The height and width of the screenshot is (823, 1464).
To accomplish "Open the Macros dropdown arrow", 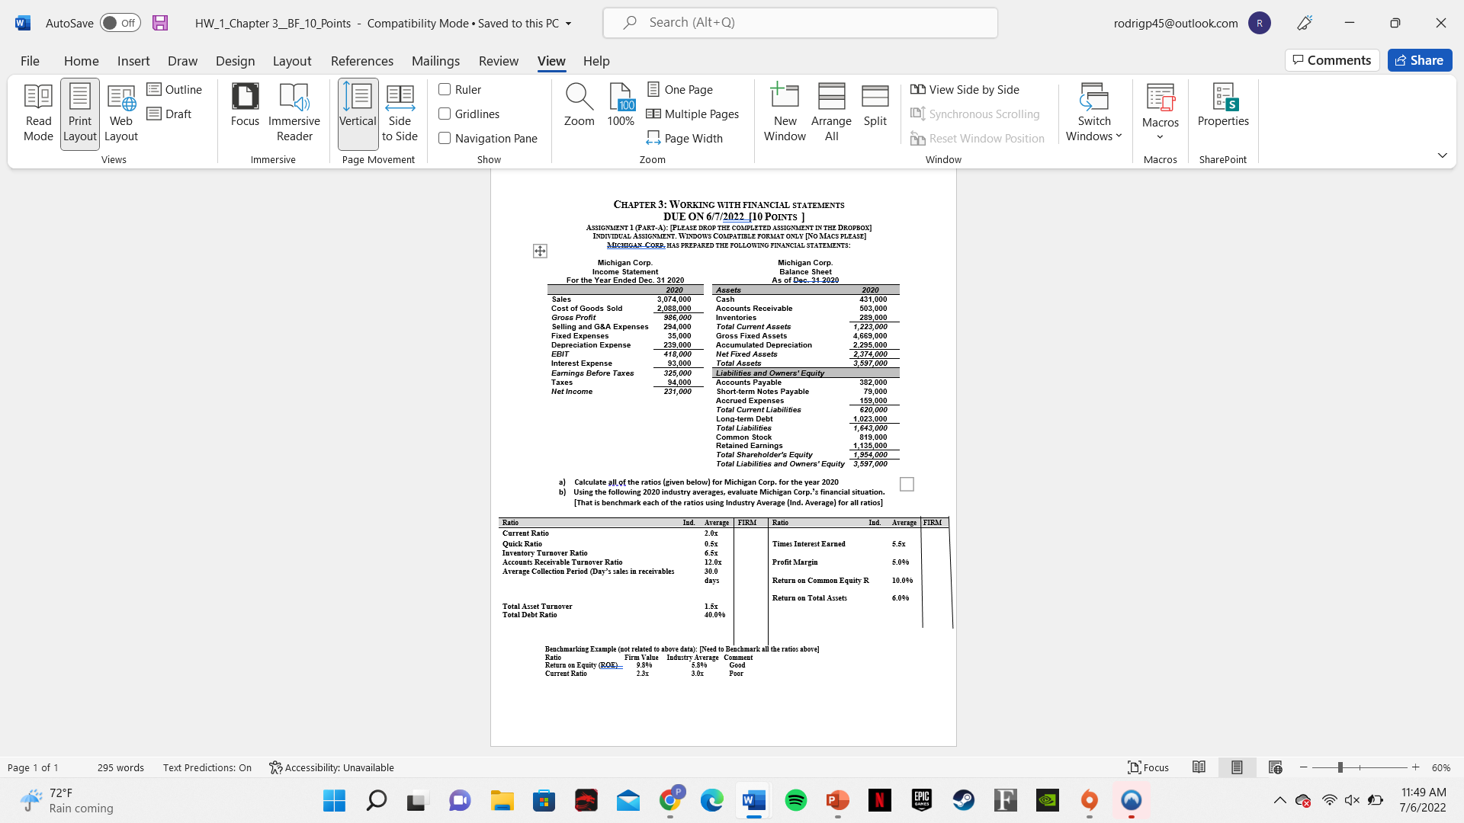I will pyautogui.click(x=1160, y=137).
